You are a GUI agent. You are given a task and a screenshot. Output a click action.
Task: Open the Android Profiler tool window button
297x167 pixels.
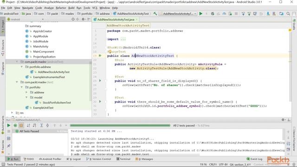click(50, 159)
